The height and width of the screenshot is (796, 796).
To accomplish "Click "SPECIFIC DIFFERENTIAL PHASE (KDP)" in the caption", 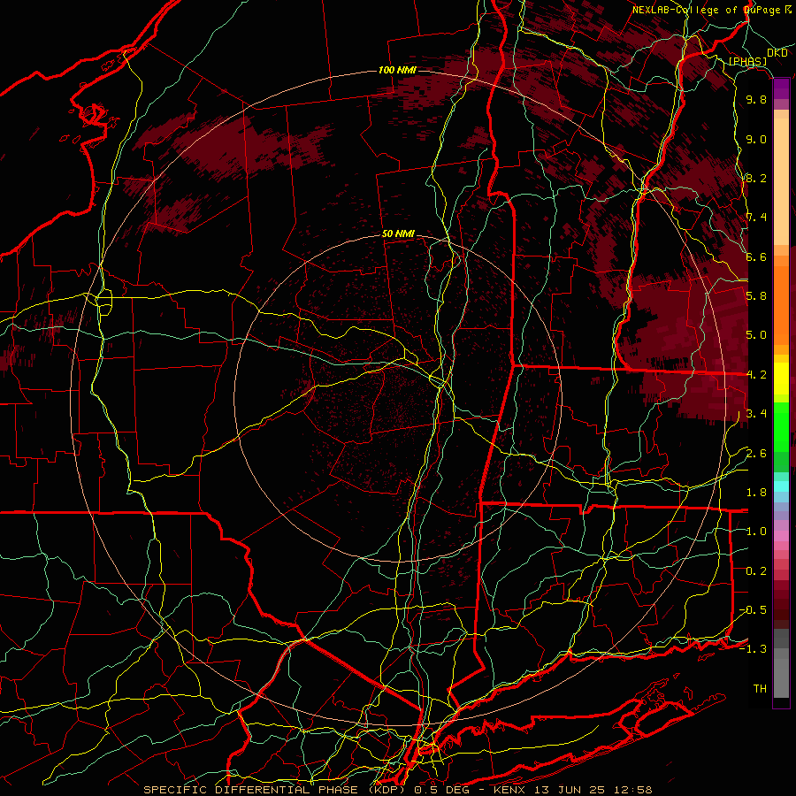I will coord(276,790).
